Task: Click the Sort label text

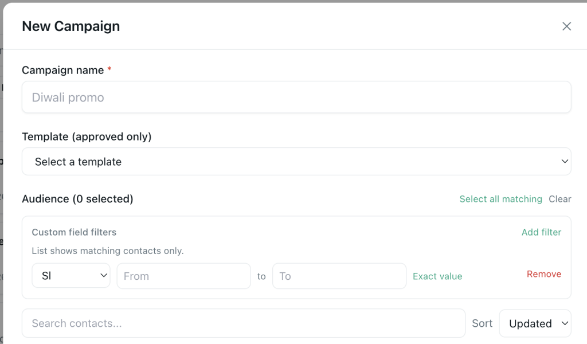Action: (x=482, y=323)
